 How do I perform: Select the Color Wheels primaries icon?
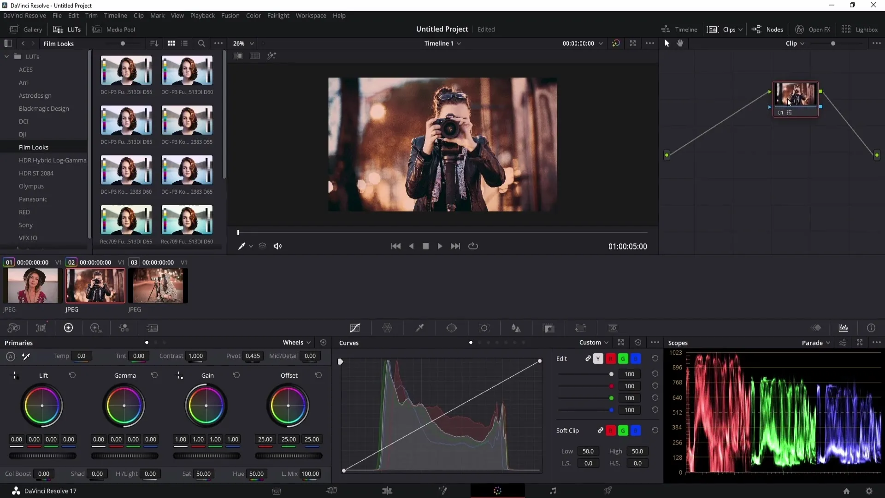coord(69,328)
